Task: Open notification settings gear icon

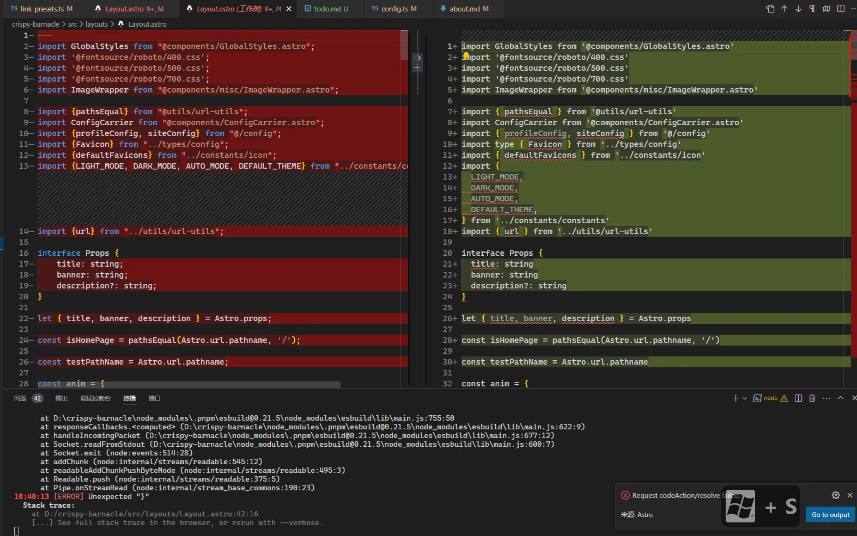Action: coord(835,495)
